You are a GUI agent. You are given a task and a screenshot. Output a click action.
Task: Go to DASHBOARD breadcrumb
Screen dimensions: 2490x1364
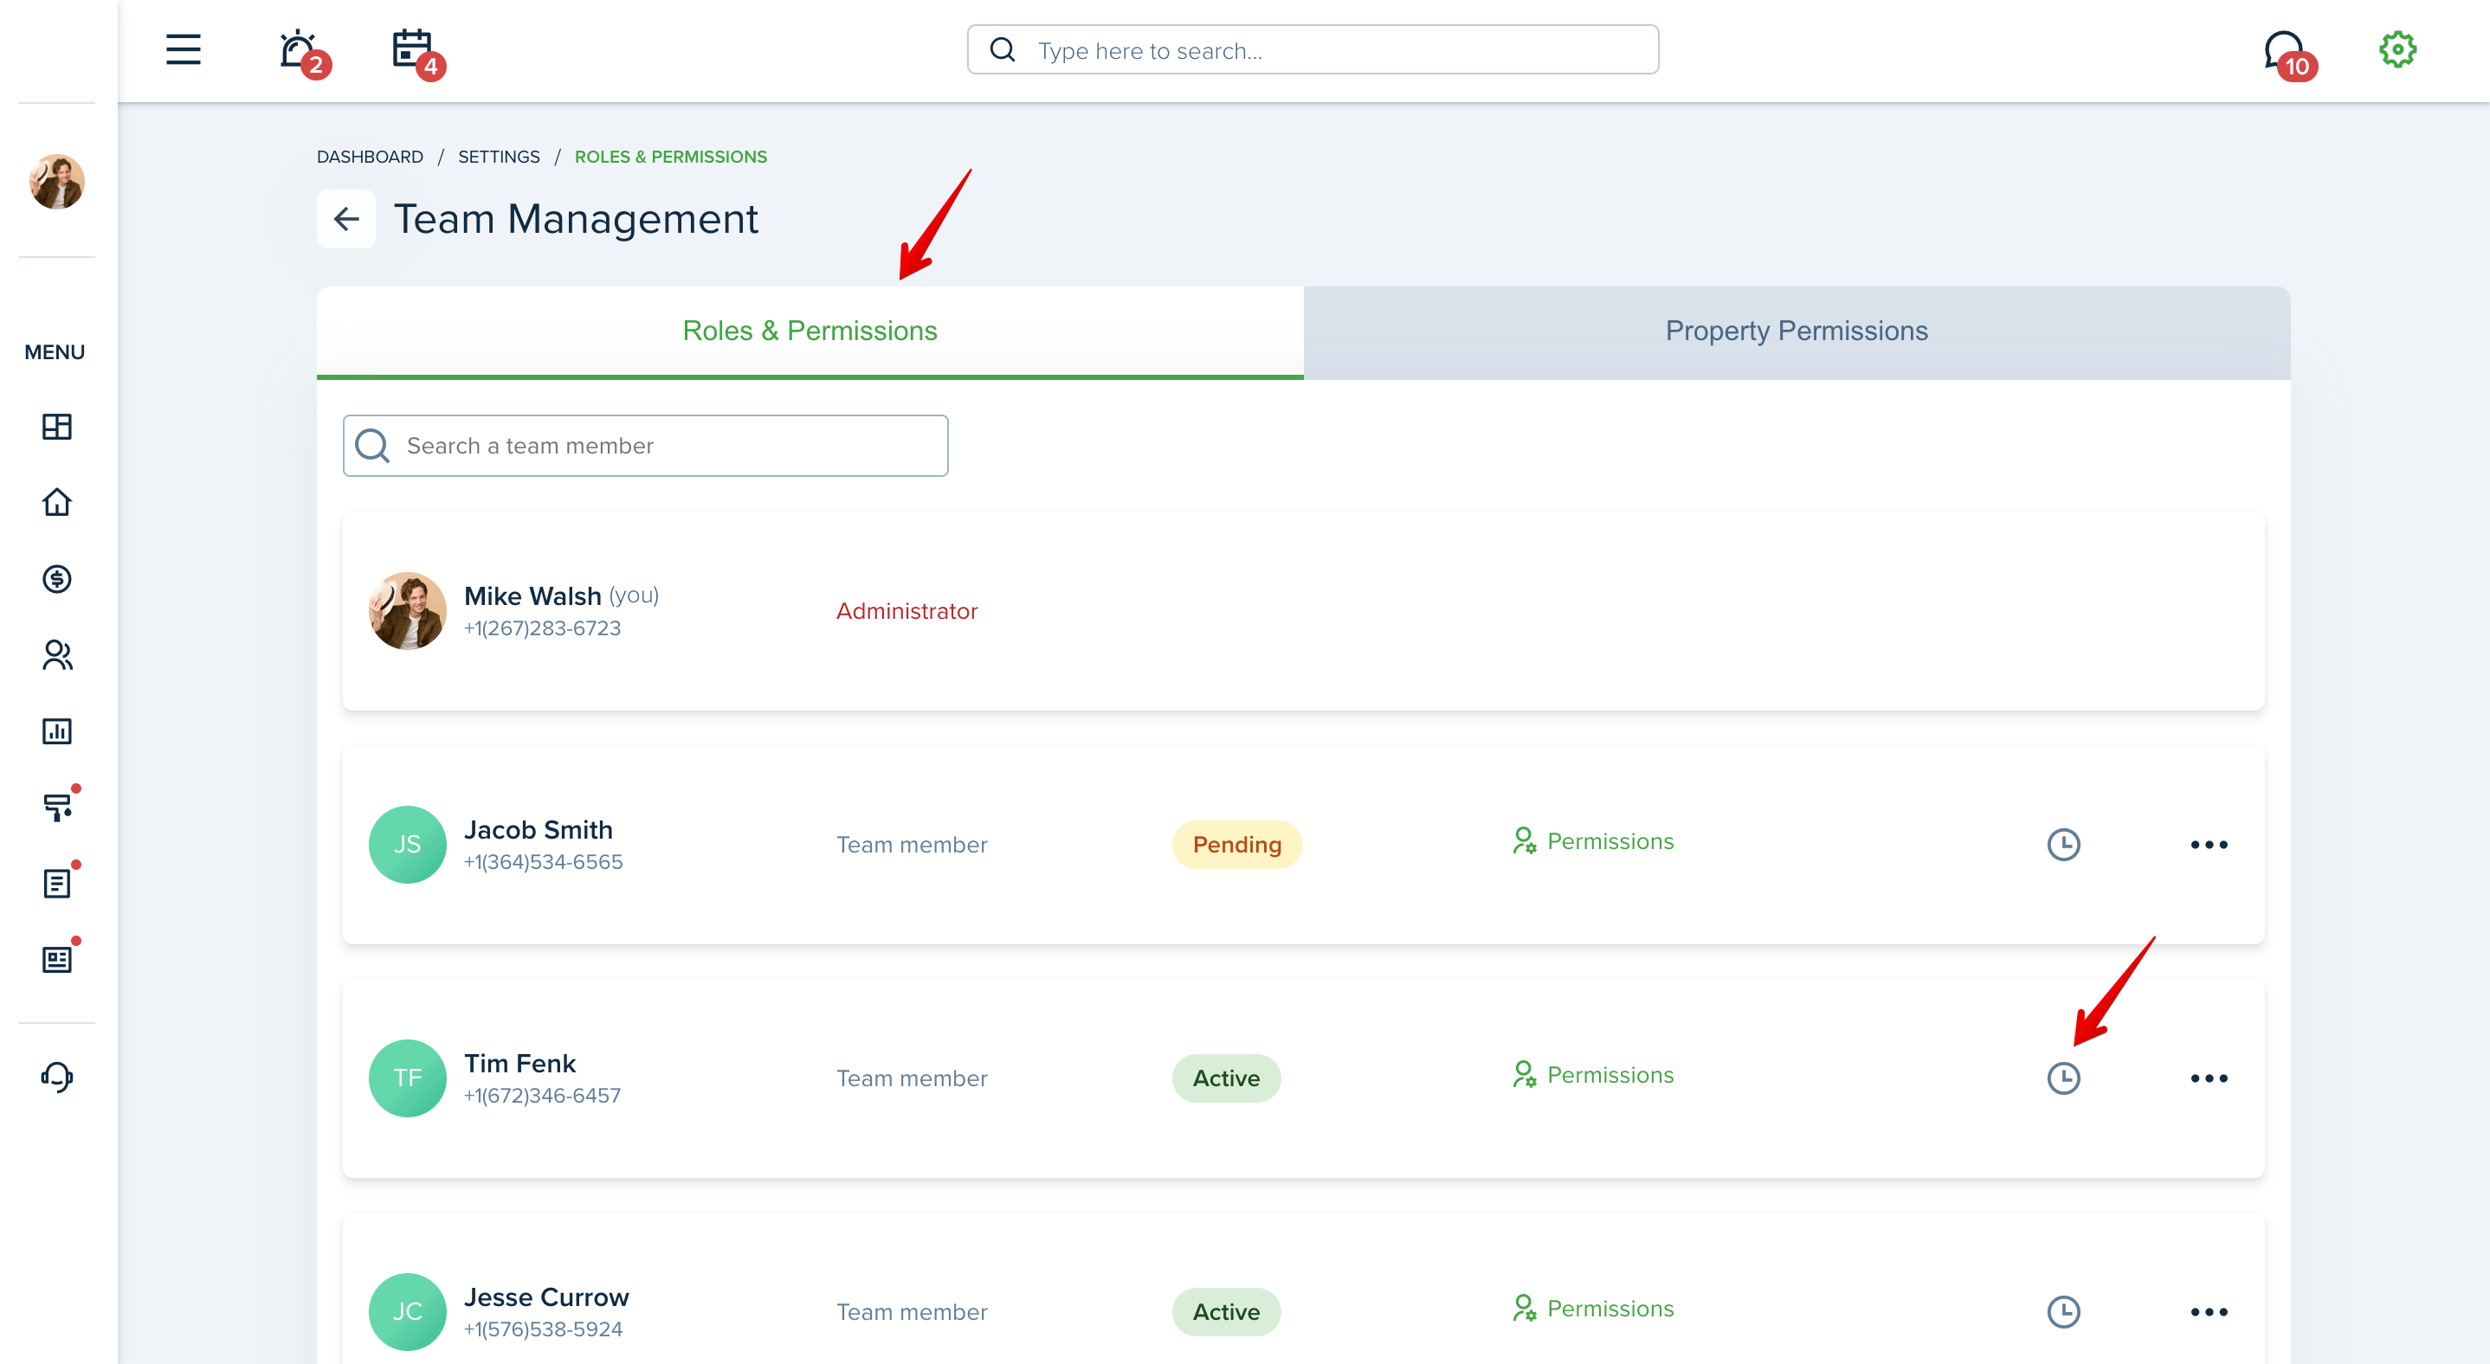tap(371, 157)
